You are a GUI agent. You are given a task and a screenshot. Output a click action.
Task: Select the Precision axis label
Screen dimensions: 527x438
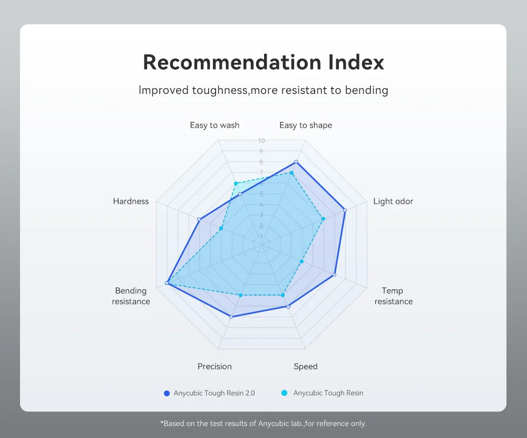coord(214,366)
